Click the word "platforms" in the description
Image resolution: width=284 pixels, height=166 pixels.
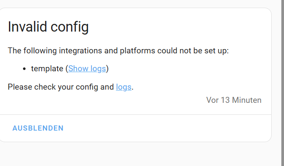138,51
